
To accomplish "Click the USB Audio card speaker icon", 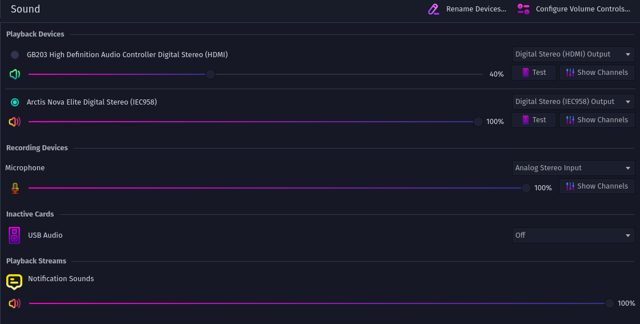I will (x=15, y=235).
